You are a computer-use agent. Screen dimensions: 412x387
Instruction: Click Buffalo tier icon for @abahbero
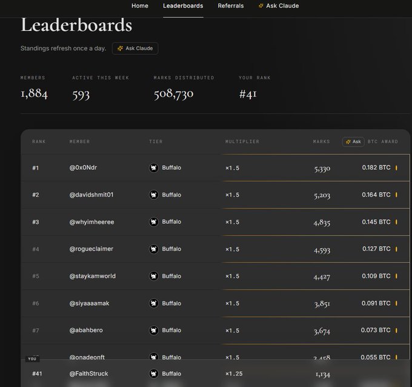154,331
